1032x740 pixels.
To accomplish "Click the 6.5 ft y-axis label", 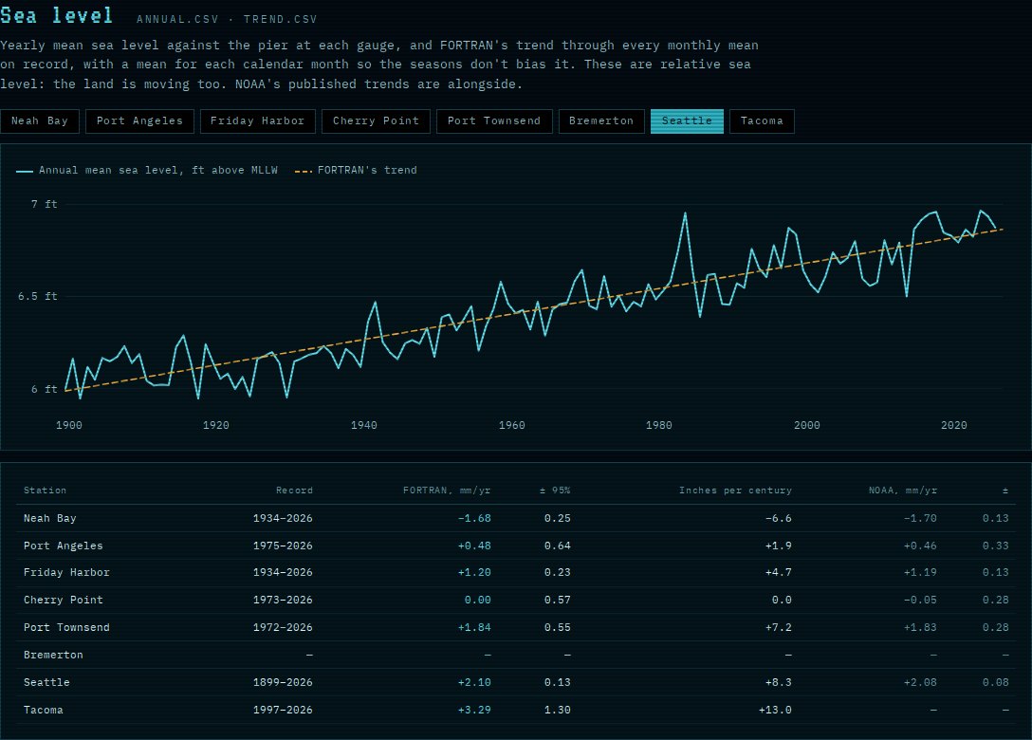I will pos(38,297).
